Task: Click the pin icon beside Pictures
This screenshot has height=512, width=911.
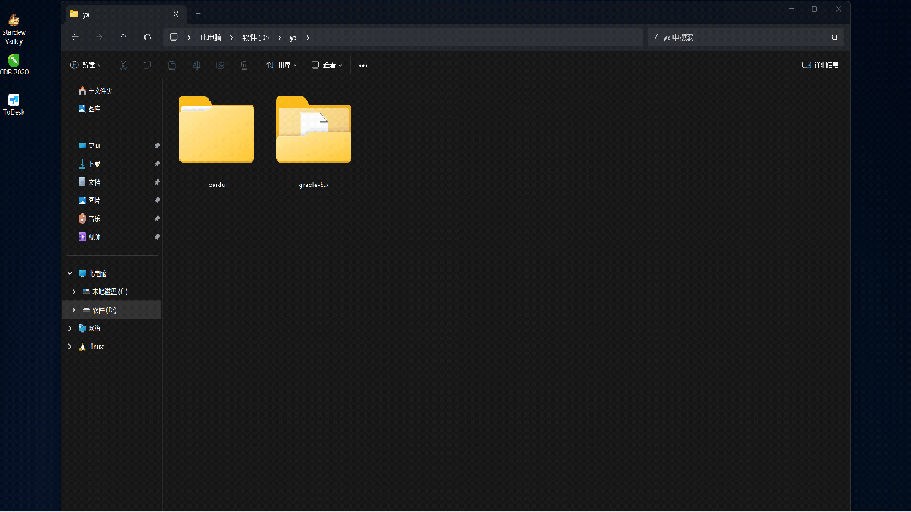Action: (157, 201)
